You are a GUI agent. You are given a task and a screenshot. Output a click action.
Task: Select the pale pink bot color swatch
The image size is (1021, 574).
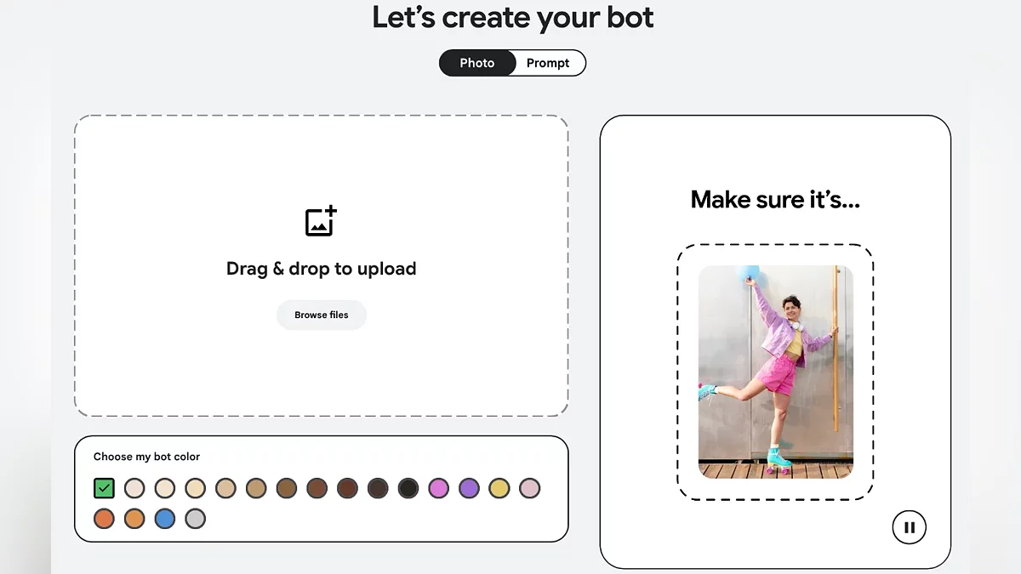529,488
